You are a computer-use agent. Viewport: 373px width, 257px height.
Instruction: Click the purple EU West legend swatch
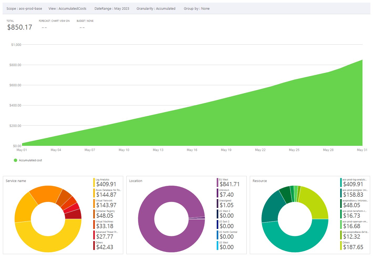(217, 183)
